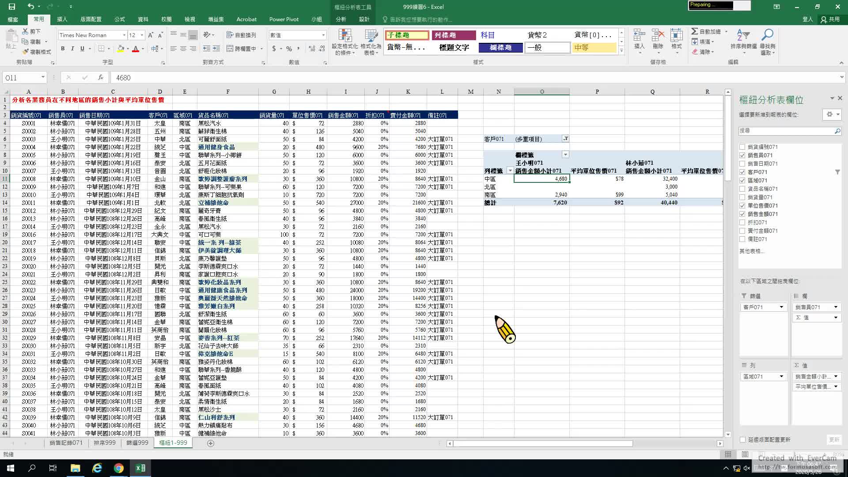Screen dimensions: 848x477
Task: Open Format as Table gallery
Action: click(371, 42)
